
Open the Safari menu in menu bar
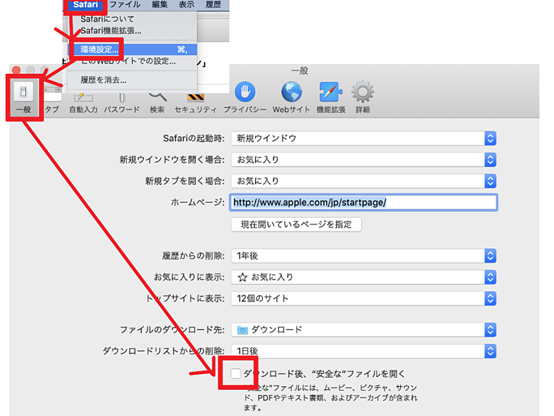86,4
